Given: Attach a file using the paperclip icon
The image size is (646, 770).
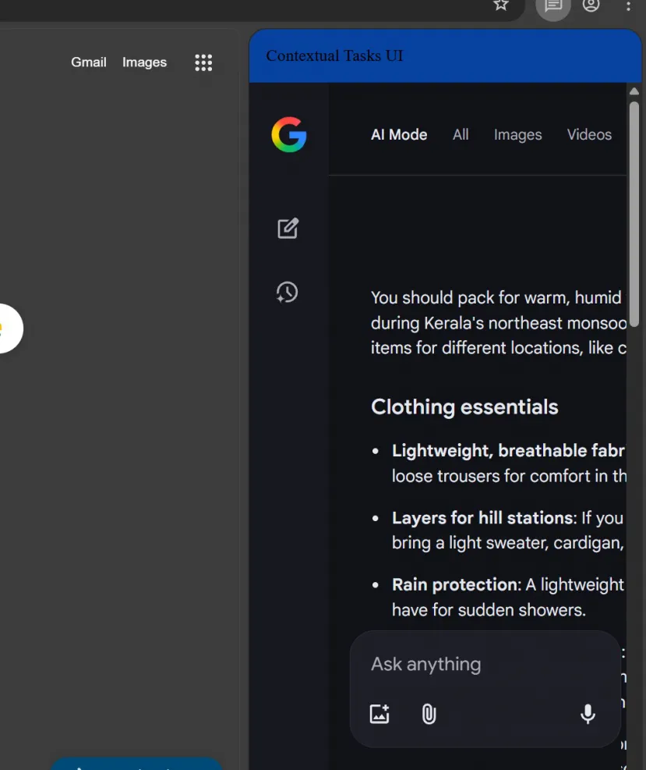Looking at the screenshot, I should pyautogui.click(x=428, y=714).
